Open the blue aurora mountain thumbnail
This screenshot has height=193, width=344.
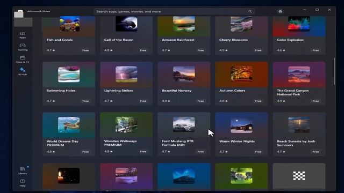tap(184, 176)
